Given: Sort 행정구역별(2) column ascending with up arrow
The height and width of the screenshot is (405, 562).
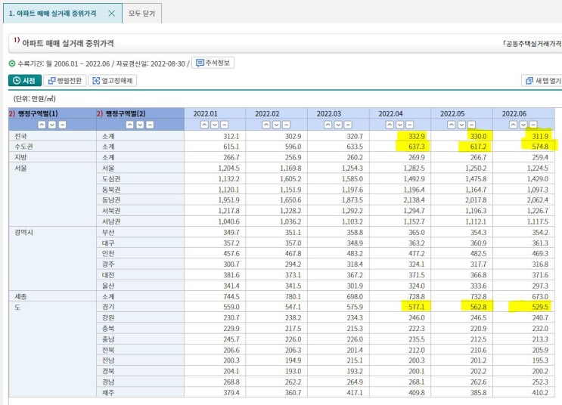Looking at the screenshot, I should point(130,125).
